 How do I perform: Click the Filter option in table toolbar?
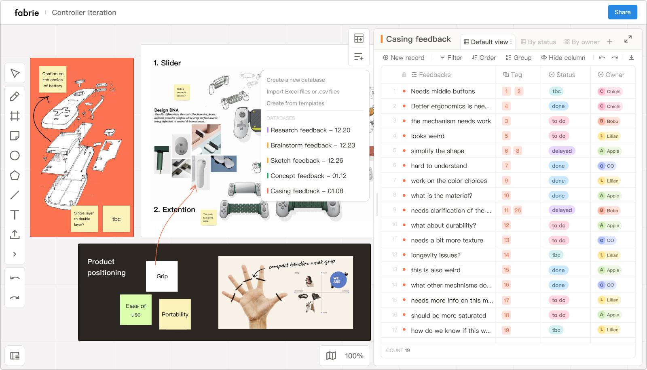click(451, 58)
